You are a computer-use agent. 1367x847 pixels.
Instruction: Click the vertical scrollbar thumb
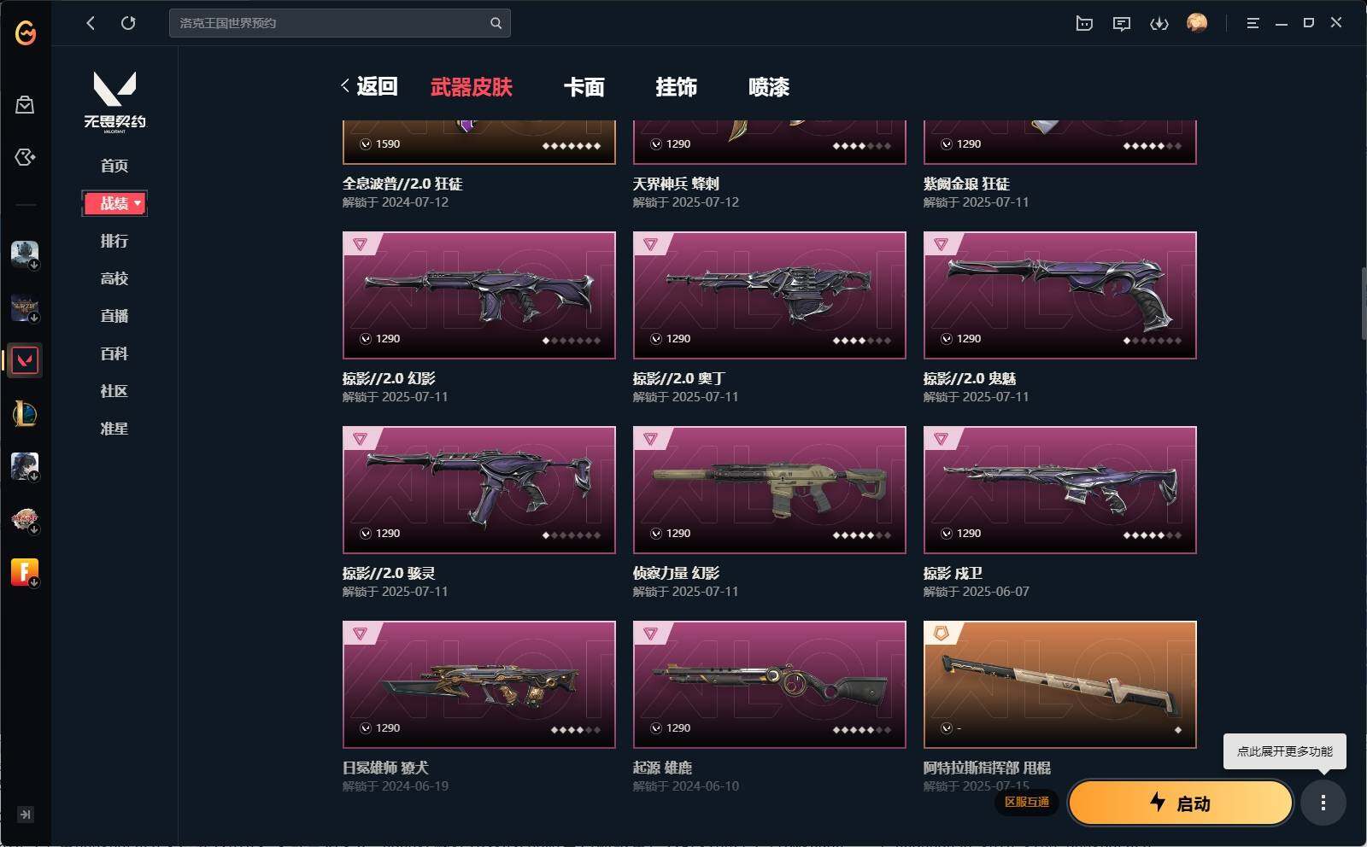pyautogui.click(x=1363, y=303)
